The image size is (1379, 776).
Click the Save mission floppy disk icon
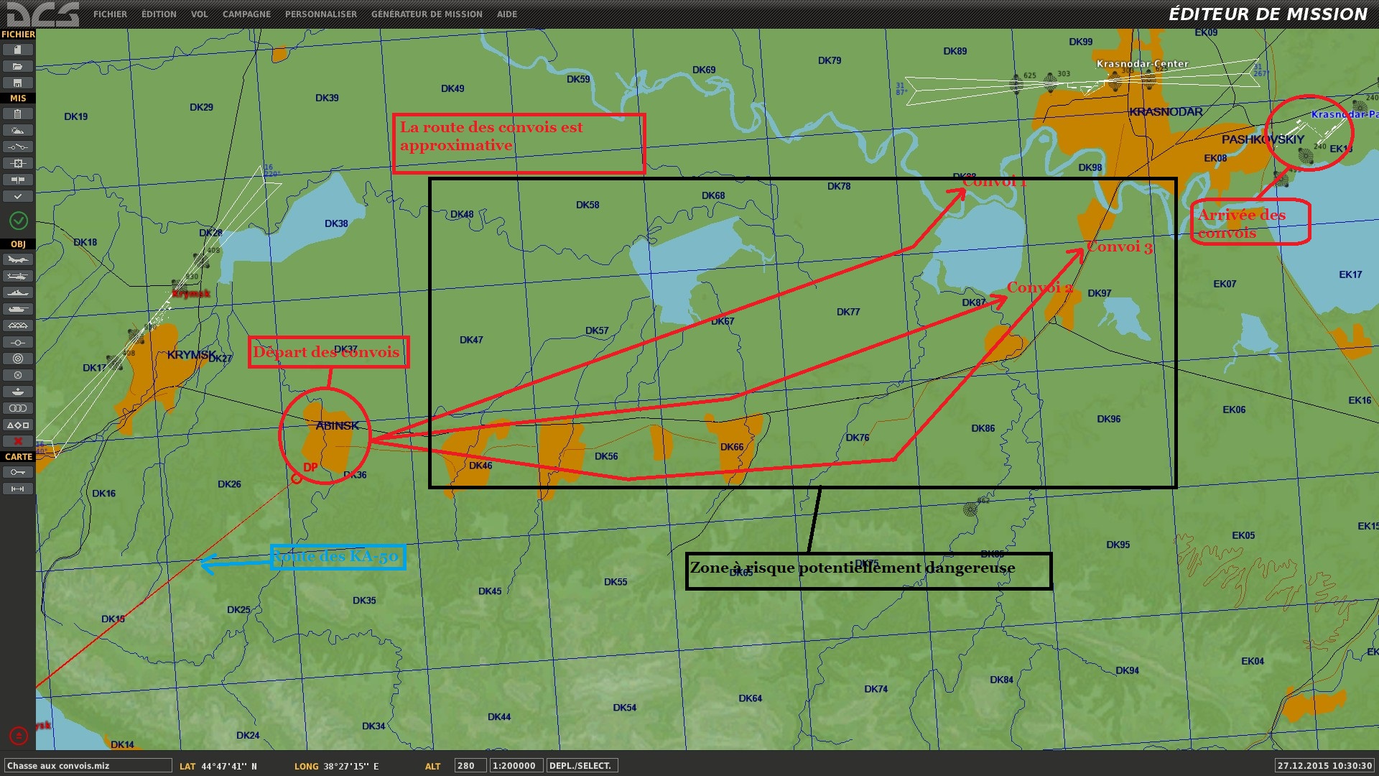(18, 83)
